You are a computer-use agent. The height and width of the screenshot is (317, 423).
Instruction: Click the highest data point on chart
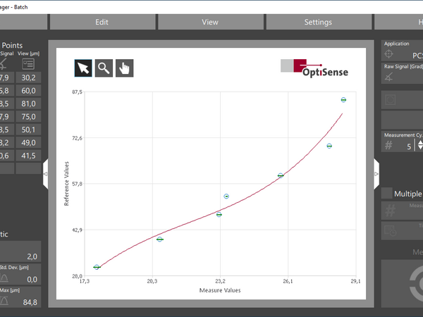343,100
